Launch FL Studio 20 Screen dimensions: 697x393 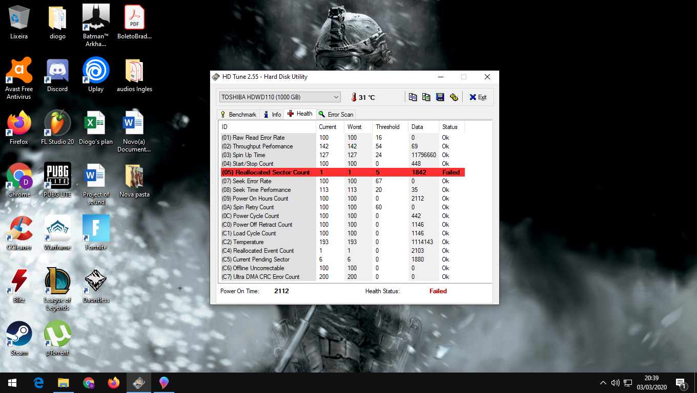coord(57,128)
